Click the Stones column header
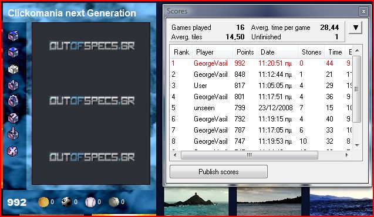 (x=311, y=52)
